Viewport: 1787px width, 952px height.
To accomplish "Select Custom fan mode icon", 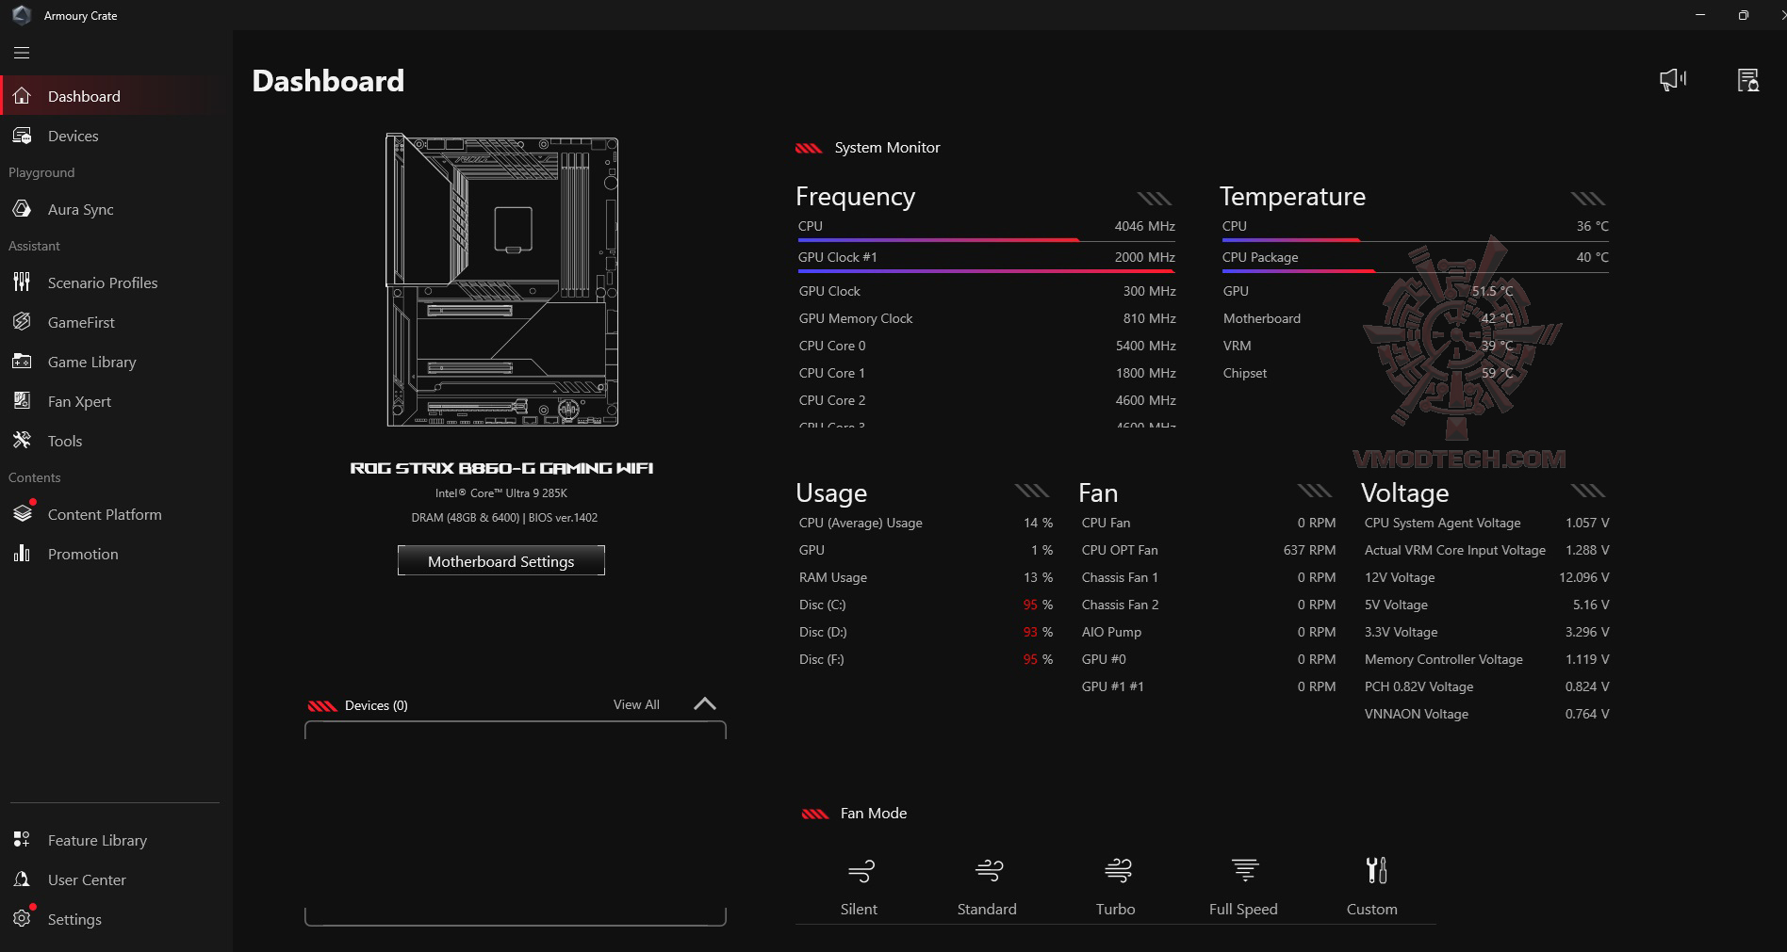I will pos(1376,870).
